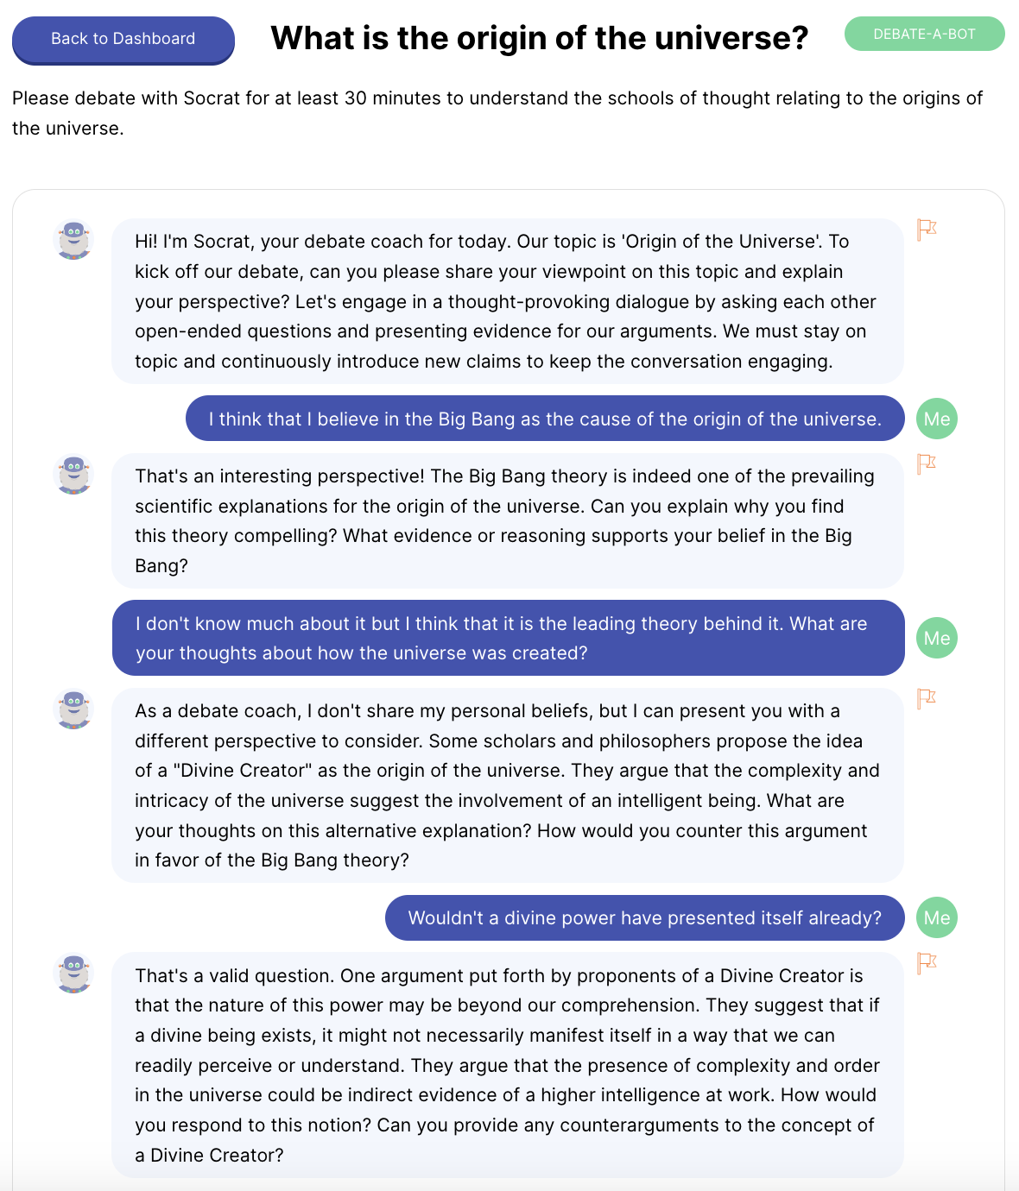Click the "Wouldn't a divine power" reply bubble
Viewport: 1019px width, 1191px height.
click(x=644, y=918)
